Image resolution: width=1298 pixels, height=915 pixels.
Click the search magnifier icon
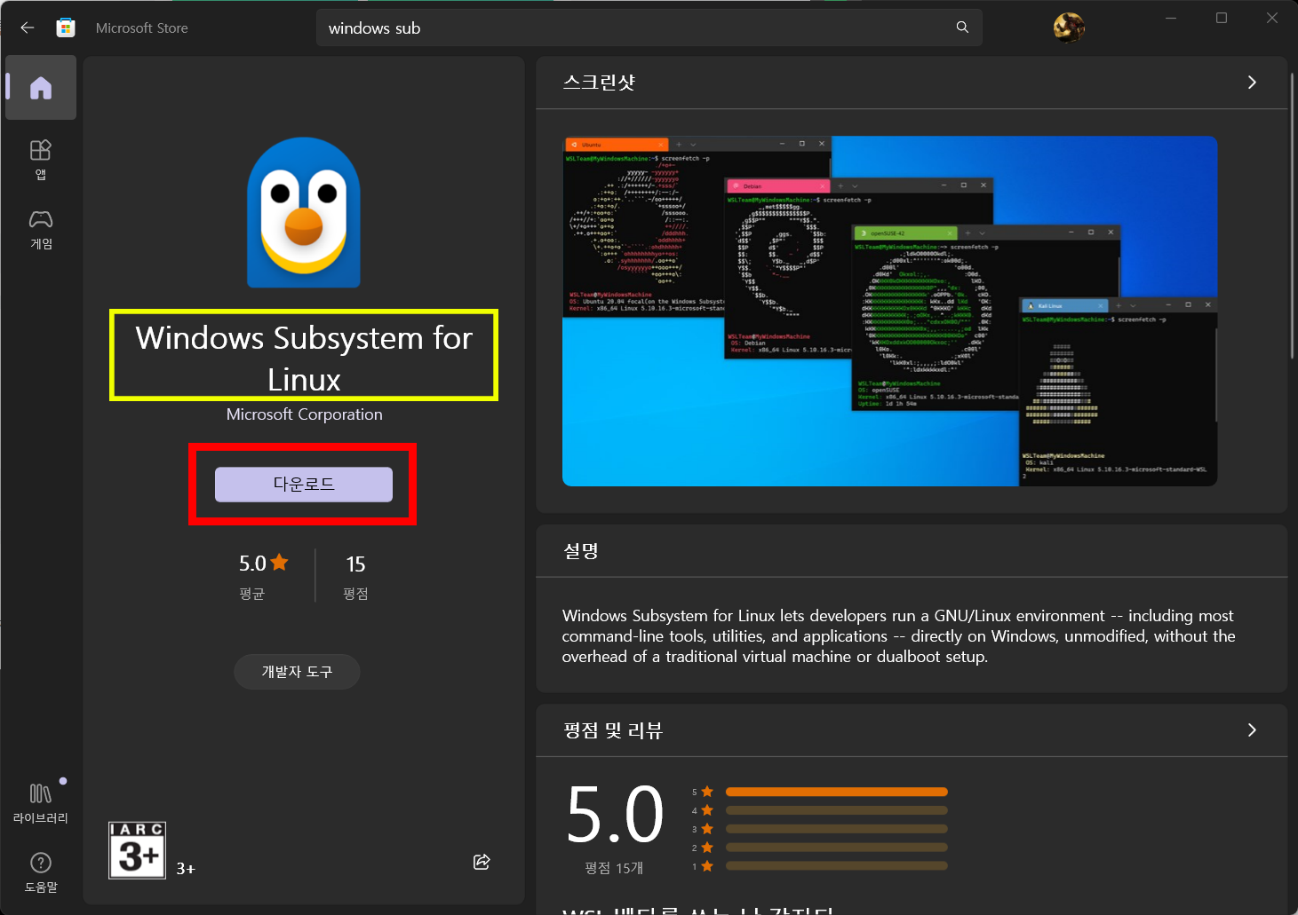[962, 28]
